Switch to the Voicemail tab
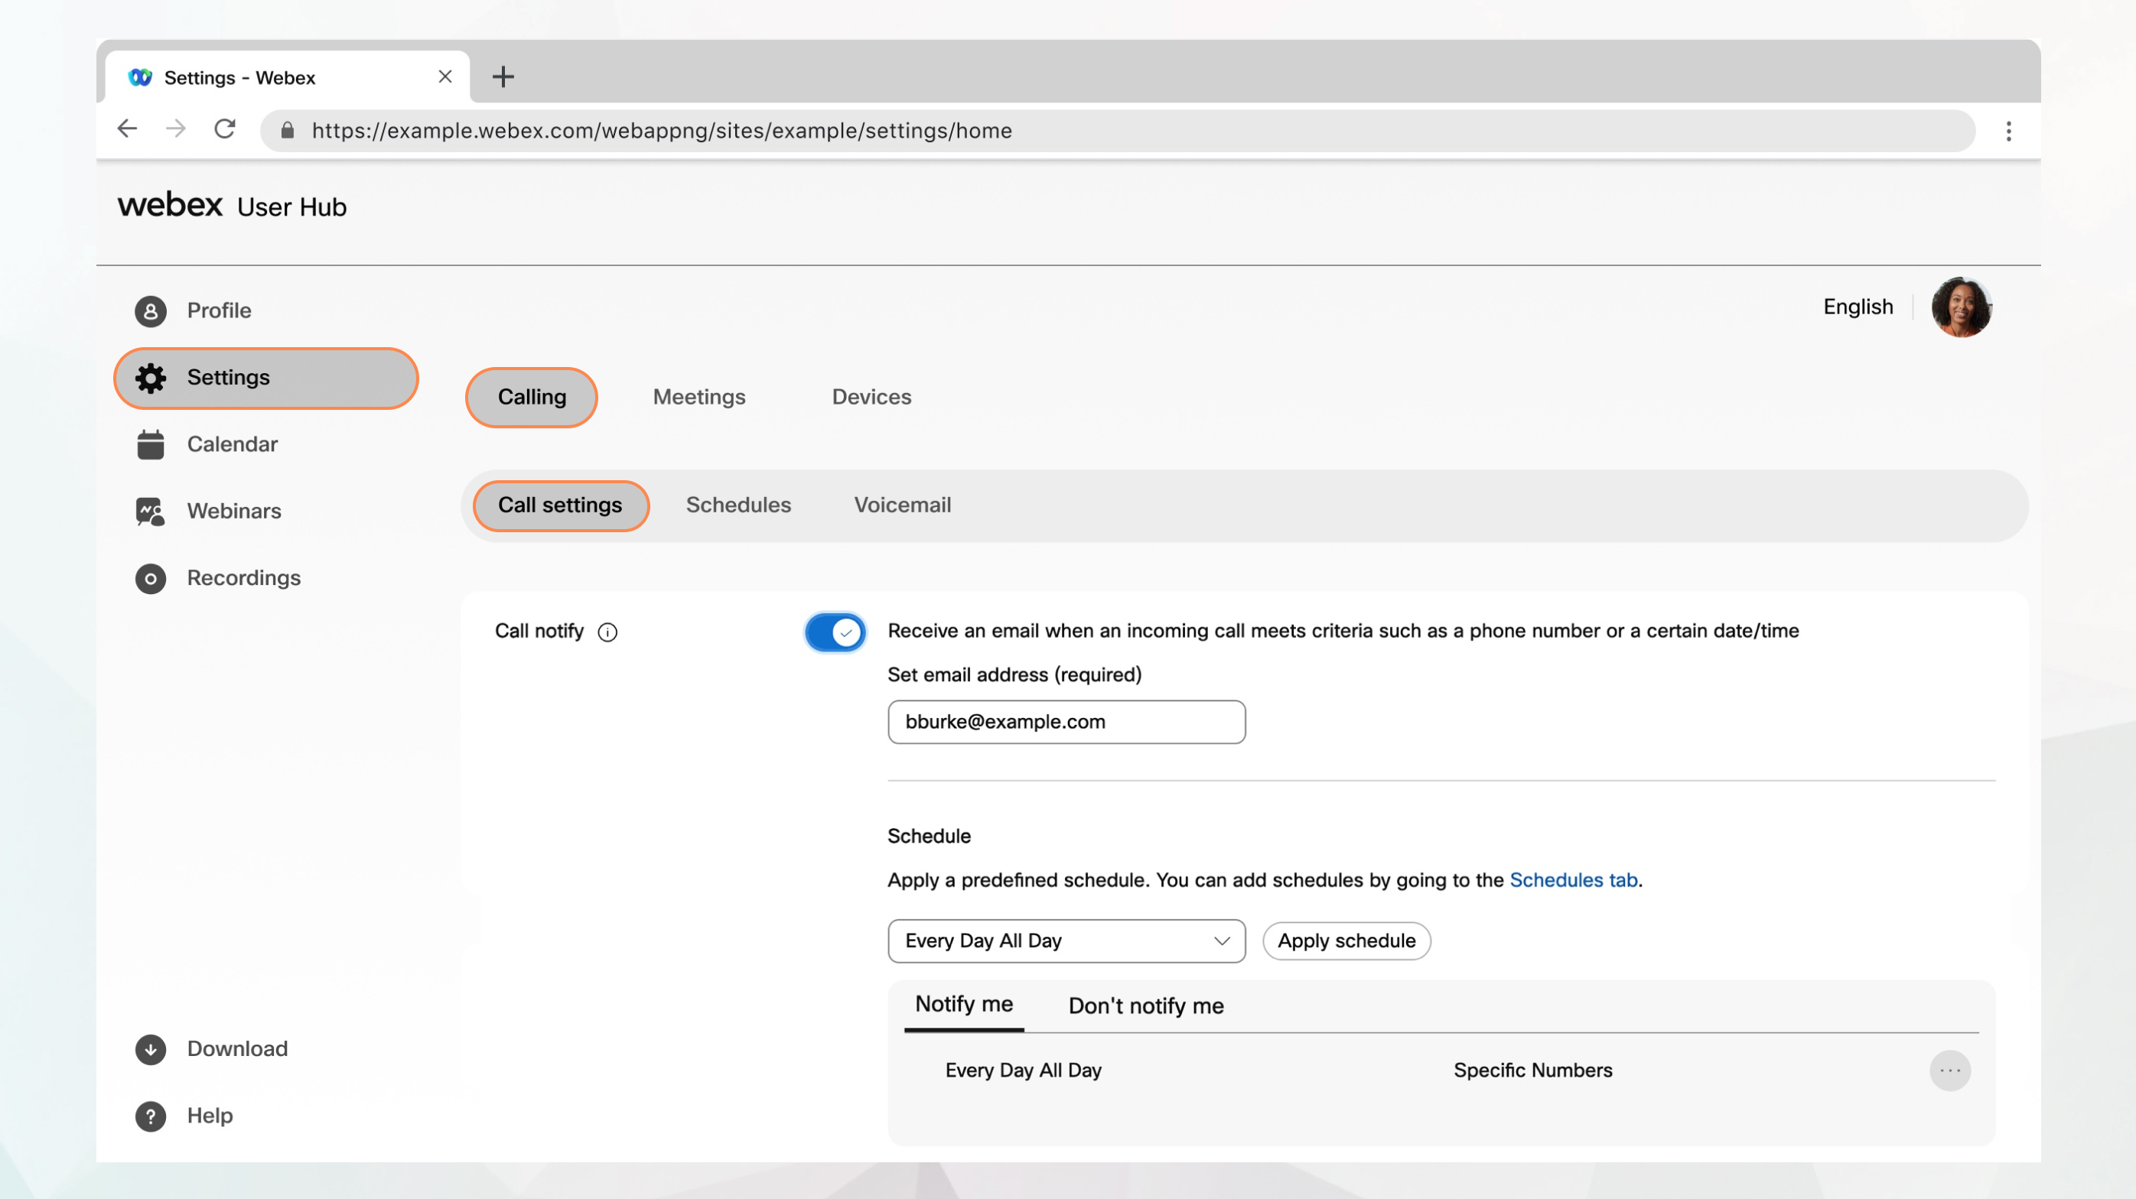This screenshot has height=1199, width=2136. coord(902,504)
